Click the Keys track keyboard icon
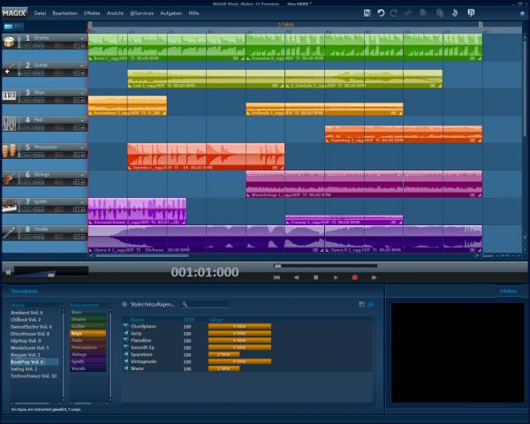 pos(10,95)
